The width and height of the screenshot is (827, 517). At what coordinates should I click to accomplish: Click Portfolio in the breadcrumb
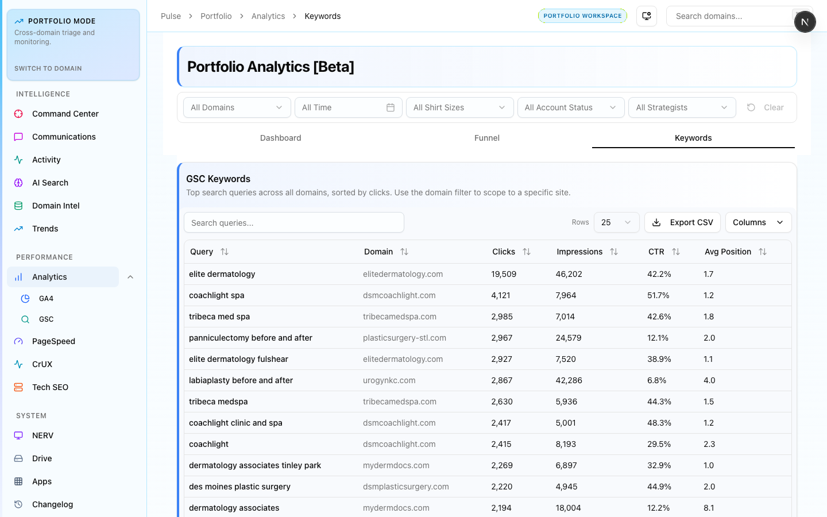tap(216, 16)
